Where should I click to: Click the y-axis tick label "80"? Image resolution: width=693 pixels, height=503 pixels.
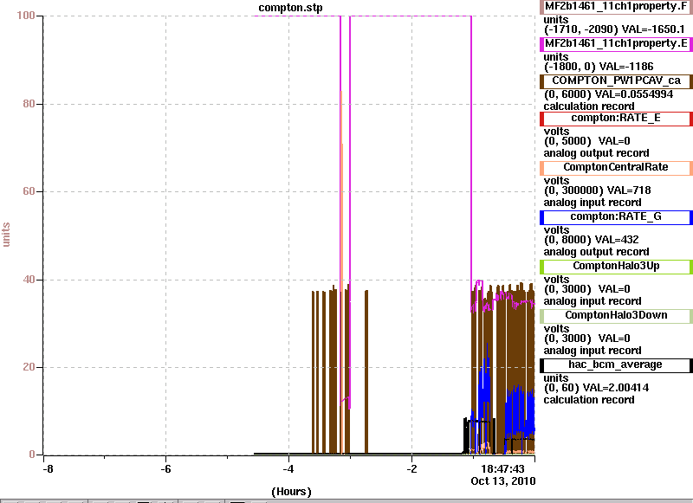(x=29, y=104)
